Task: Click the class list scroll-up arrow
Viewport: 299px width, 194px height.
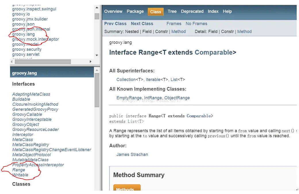Action: point(97,70)
